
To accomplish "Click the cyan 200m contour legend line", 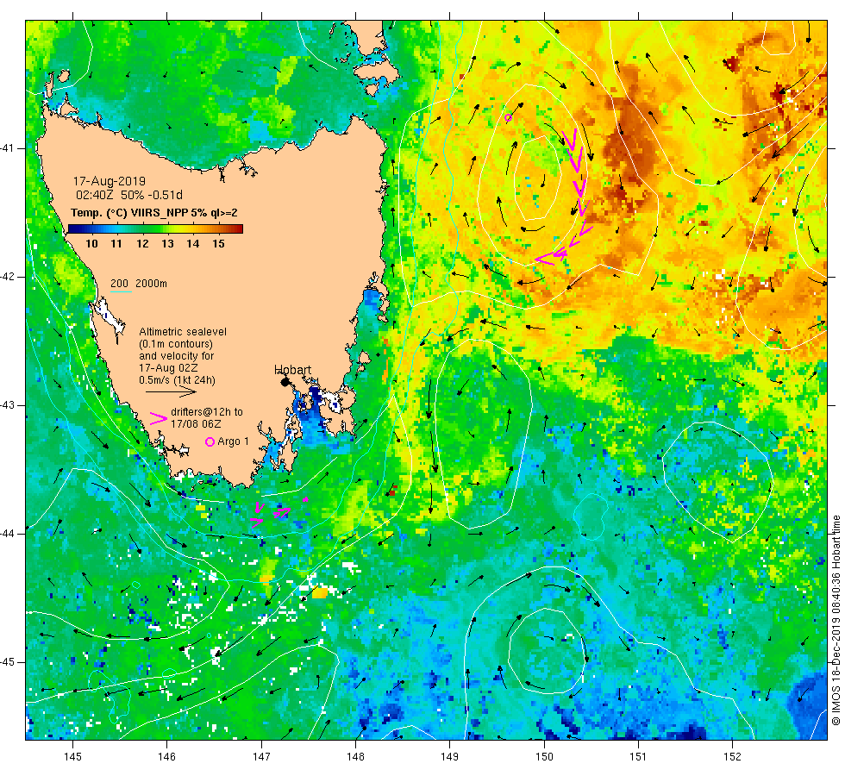I will [x=121, y=292].
